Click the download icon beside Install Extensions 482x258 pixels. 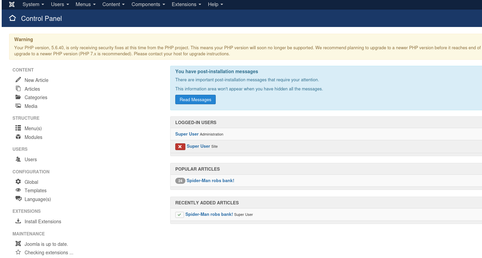18,221
